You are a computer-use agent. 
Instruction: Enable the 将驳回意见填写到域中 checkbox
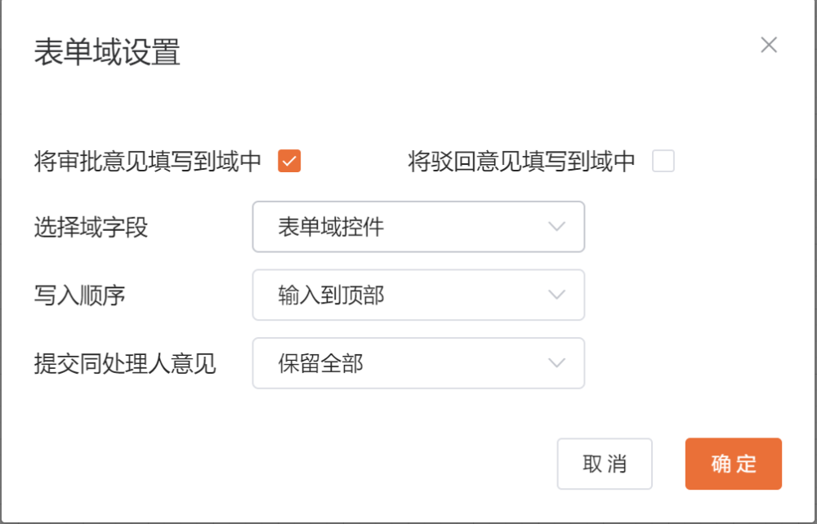[x=663, y=161]
